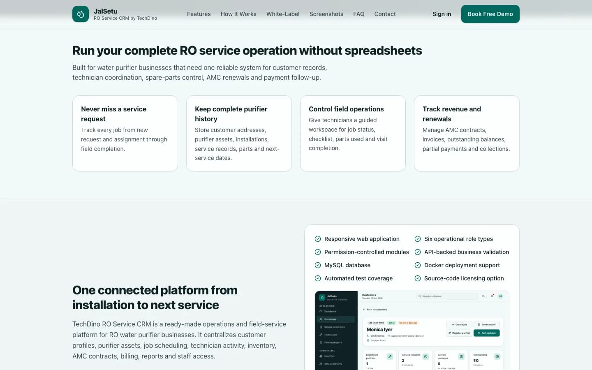Click Back to customers in the preview
Viewport: 592px width, 370px height.
pos(375,310)
